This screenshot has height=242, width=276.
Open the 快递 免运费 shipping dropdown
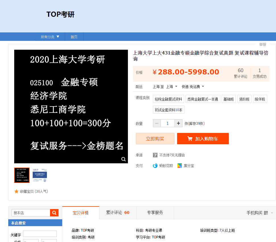point(193,87)
